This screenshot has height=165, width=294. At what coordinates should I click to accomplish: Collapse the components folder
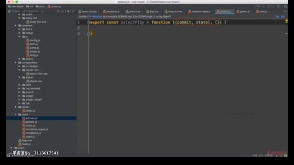click(x=16, y=62)
